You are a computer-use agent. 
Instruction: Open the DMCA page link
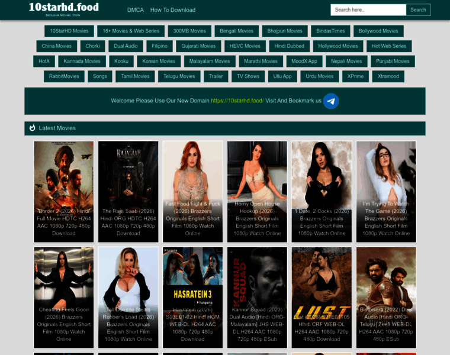(136, 10)
